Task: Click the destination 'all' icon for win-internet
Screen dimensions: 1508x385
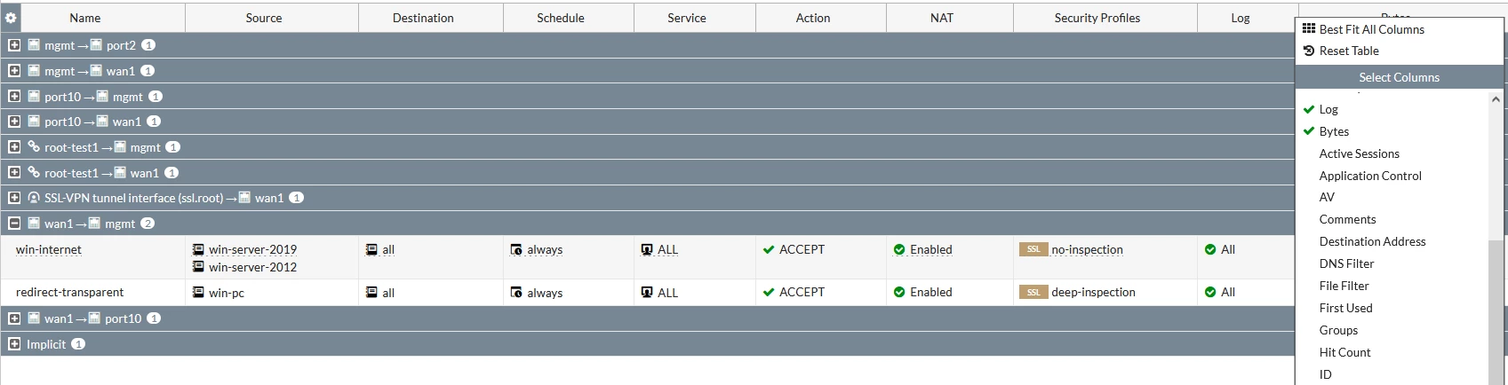Action: click(x=371, y=250)
